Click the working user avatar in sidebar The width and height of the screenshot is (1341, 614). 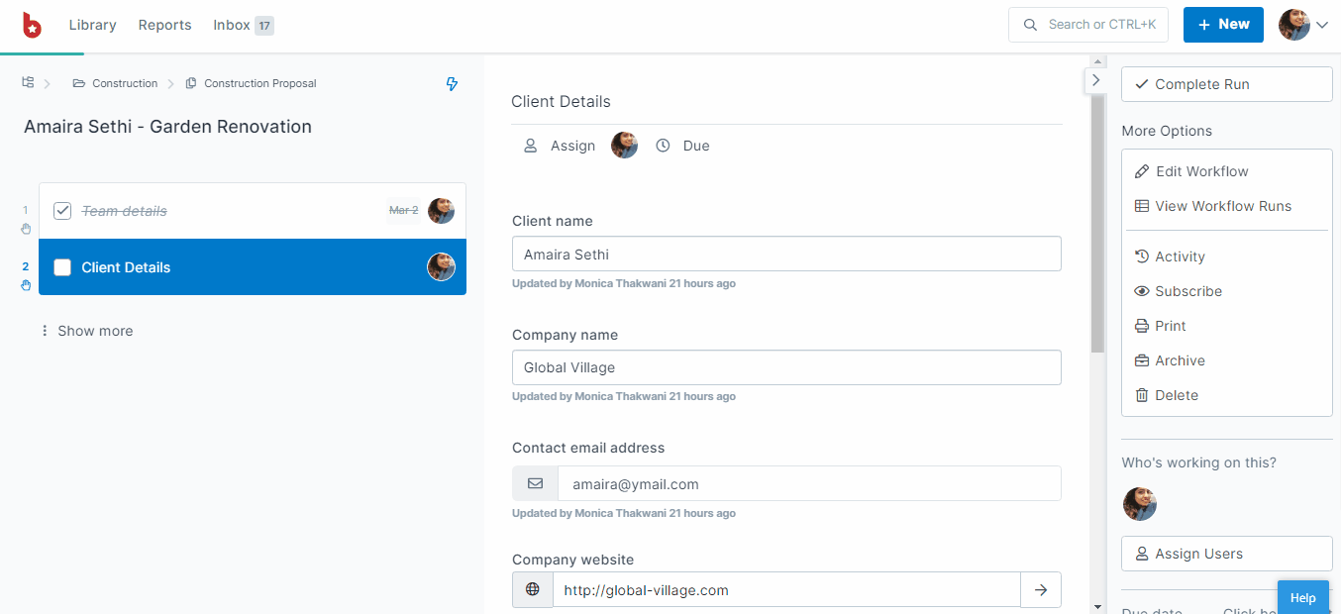[1139, 504]
